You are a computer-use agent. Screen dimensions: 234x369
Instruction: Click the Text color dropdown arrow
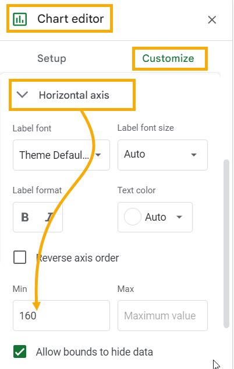point(179,217)
